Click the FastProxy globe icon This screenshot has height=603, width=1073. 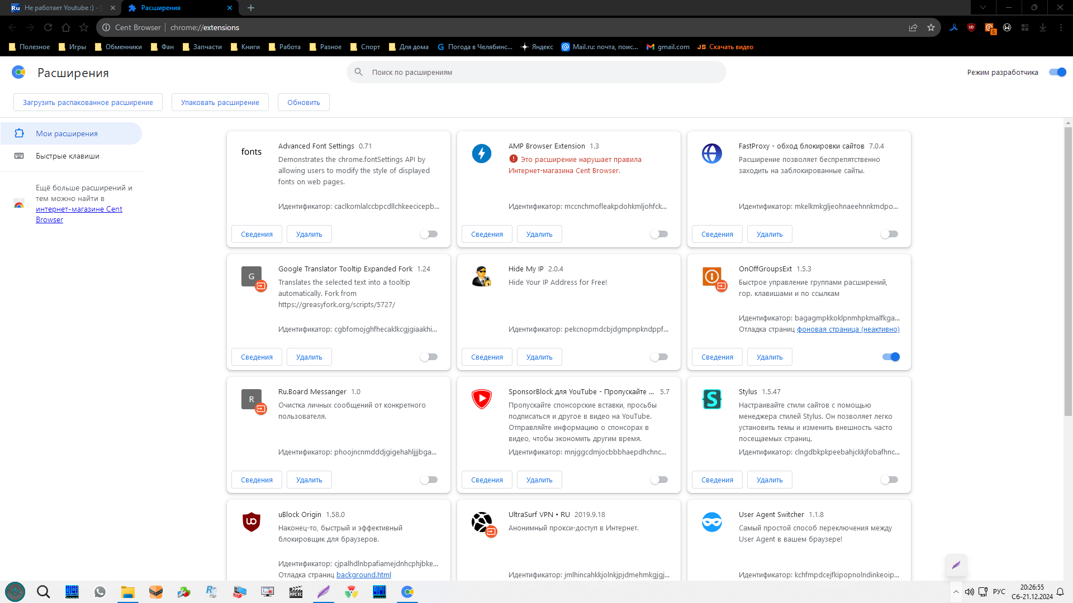tap(712, 154)
